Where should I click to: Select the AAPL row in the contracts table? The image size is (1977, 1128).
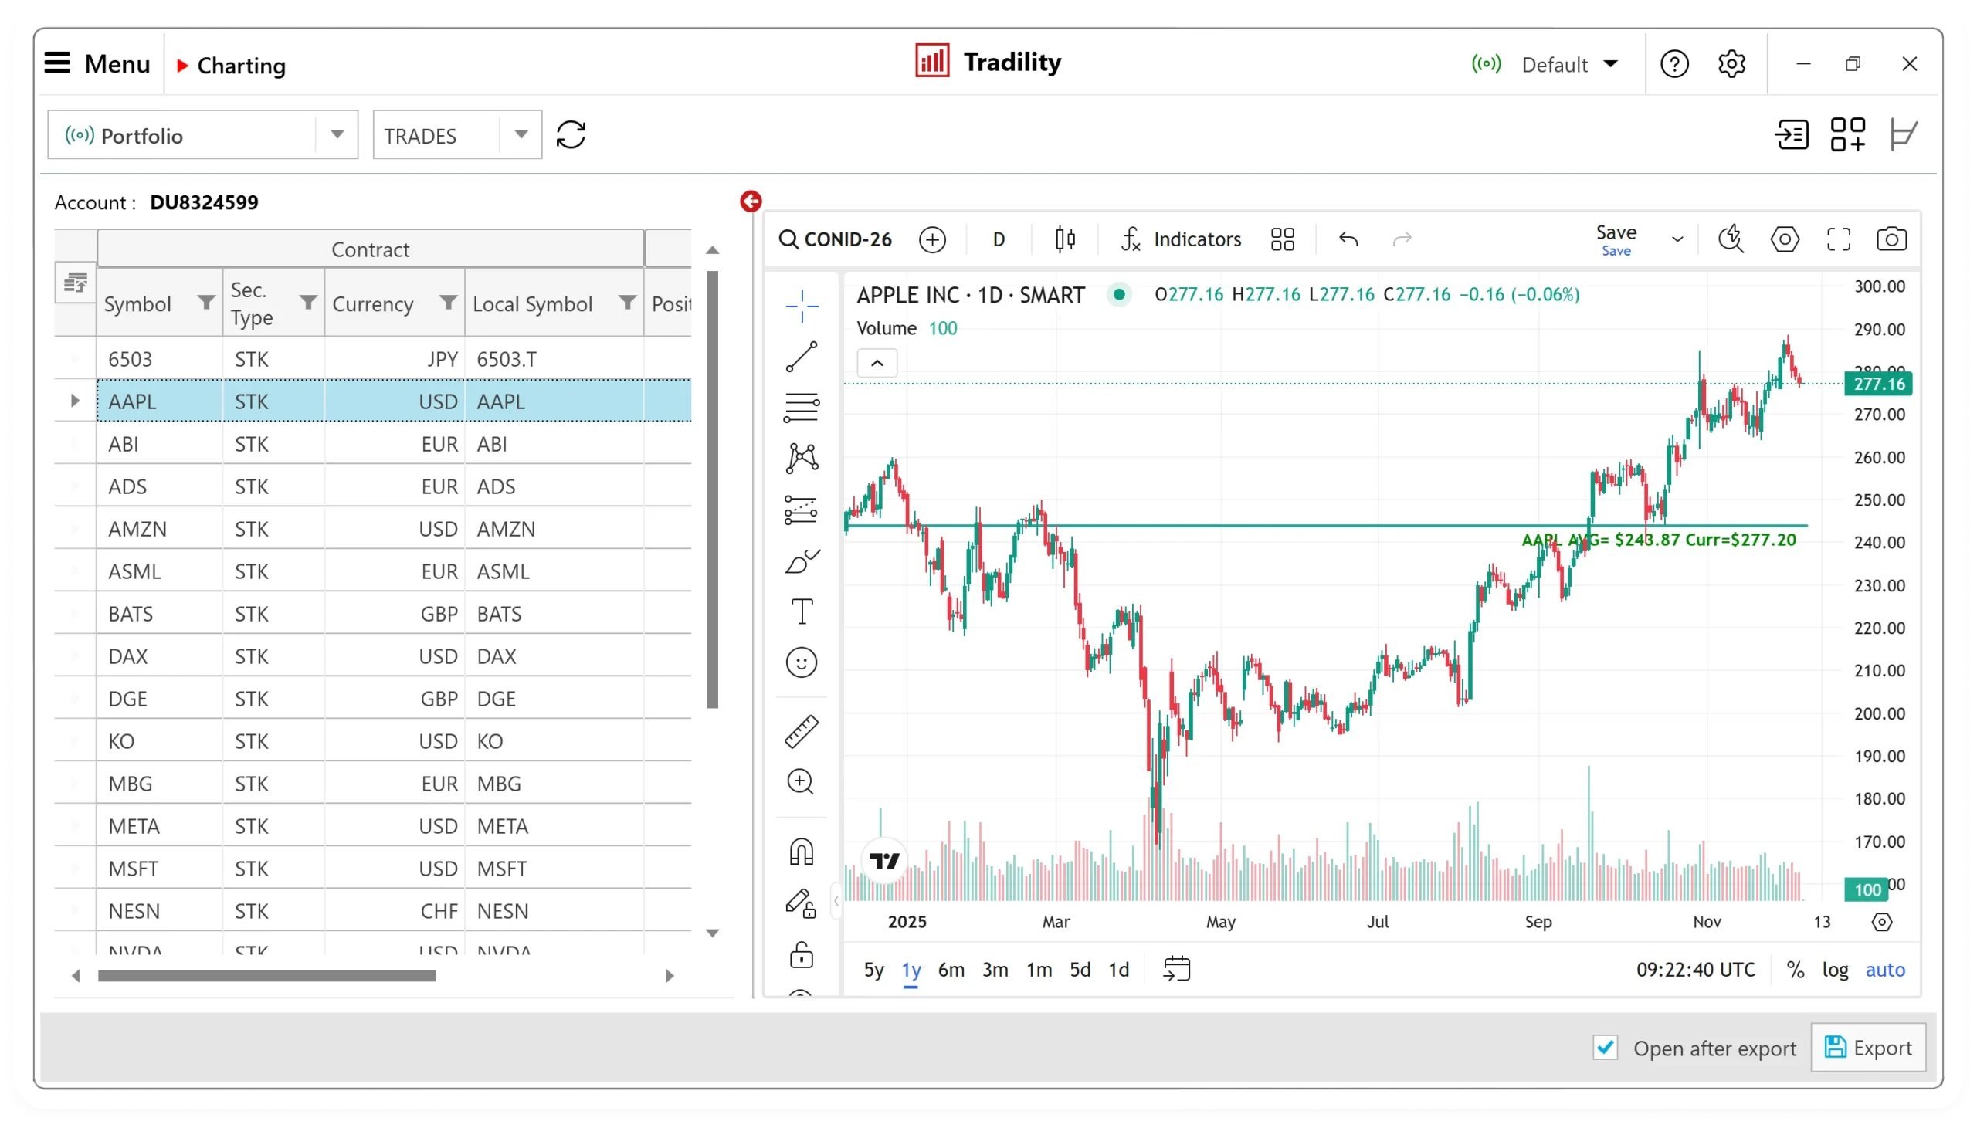coord(310,401)
